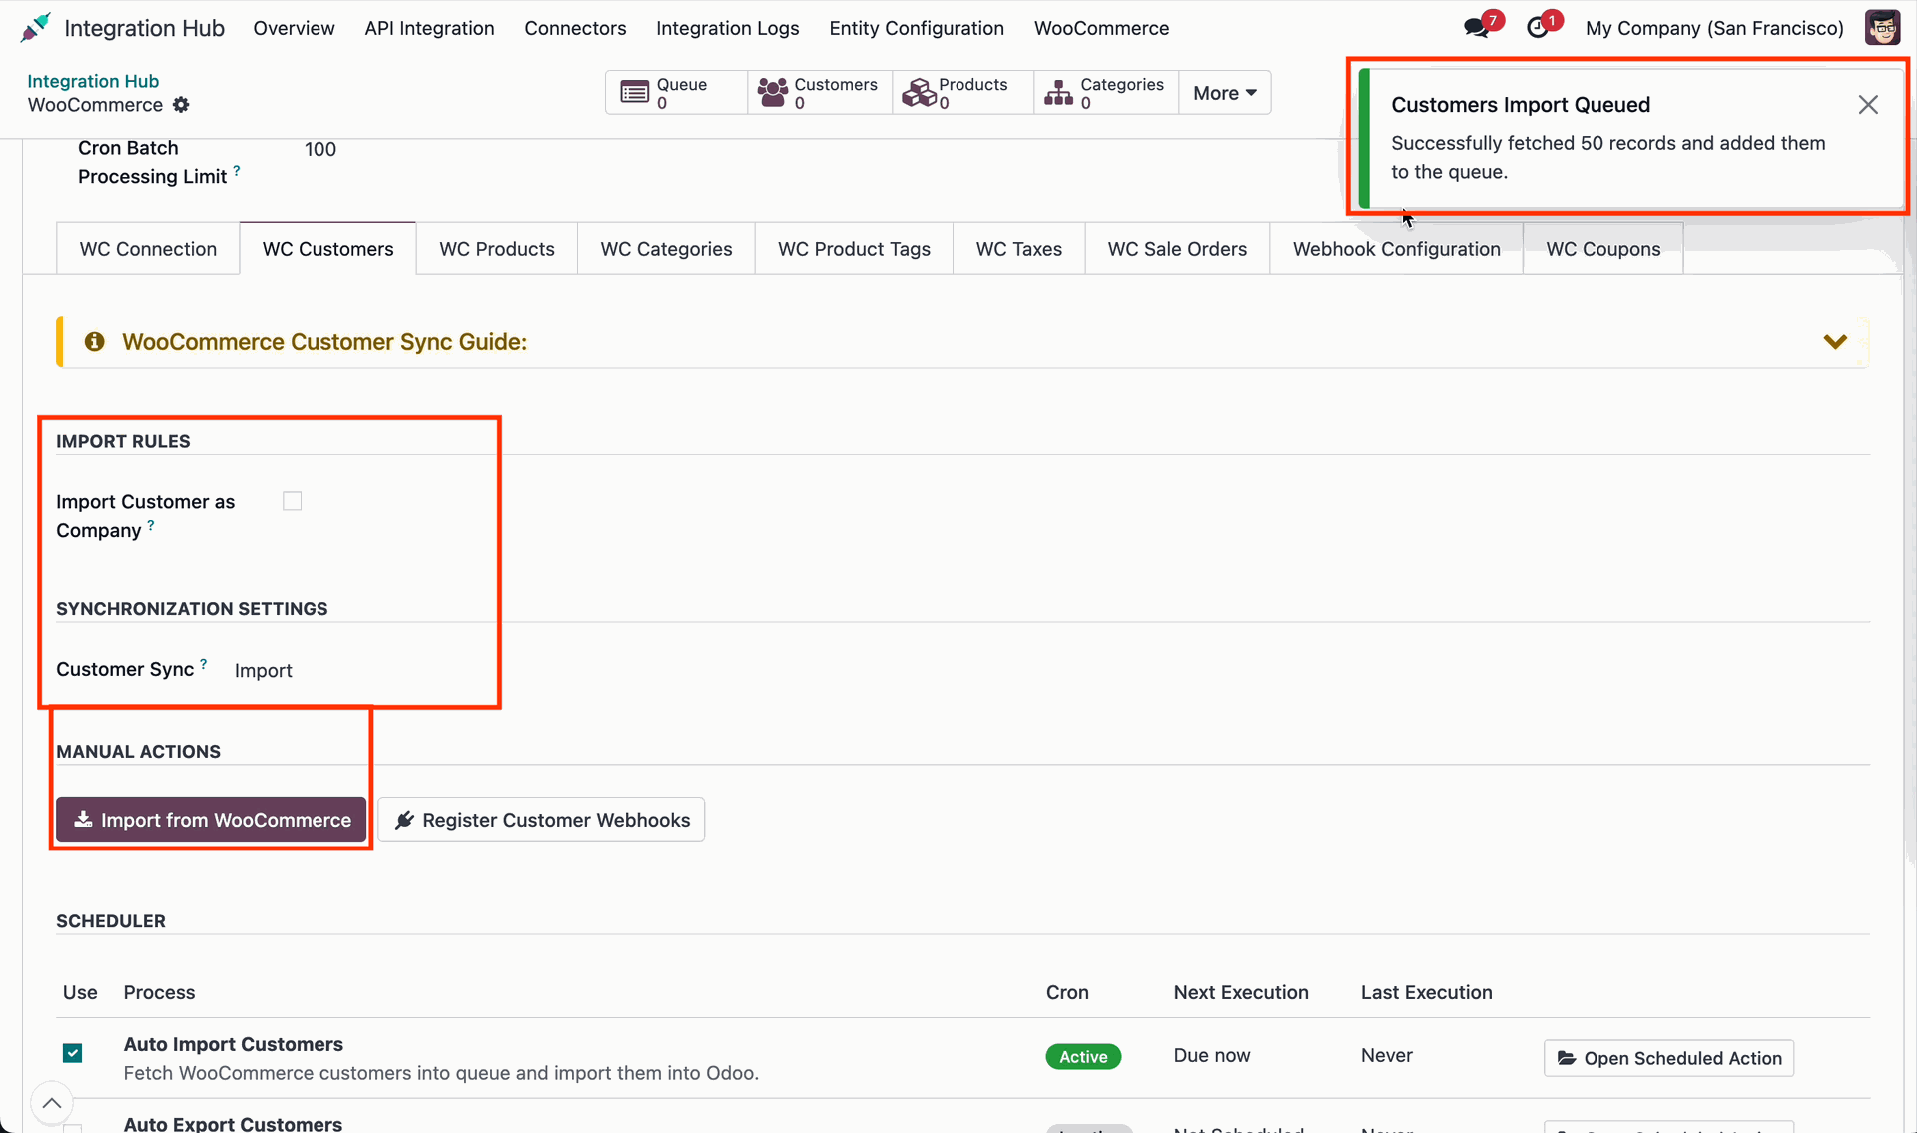This screenshot has height=1133, width=1917.
Task: Switch to the WC Coupons tab
Action: pos(1603,249)
